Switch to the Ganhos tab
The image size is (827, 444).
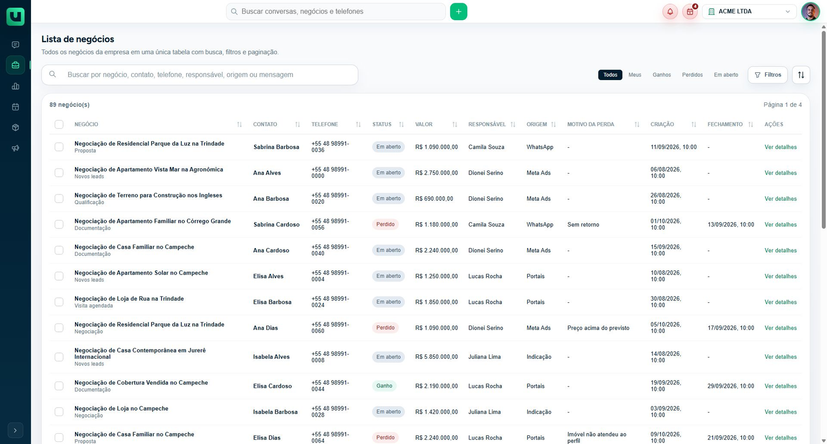pyautogui.click(x=662, y=75)
